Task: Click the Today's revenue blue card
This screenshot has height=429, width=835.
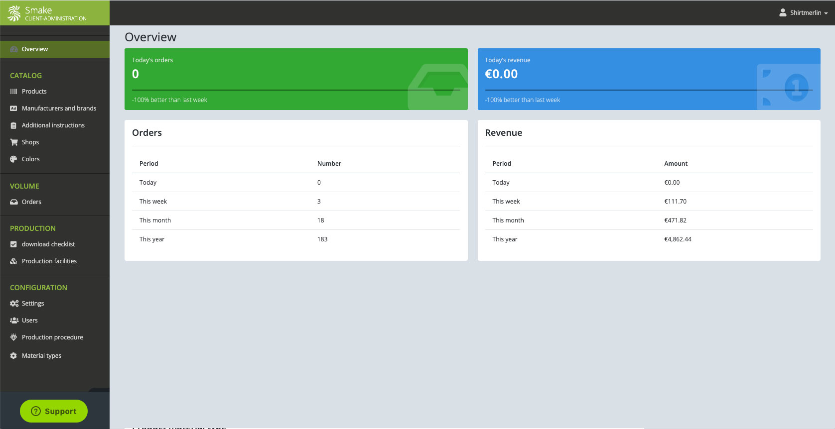Action: pos(649,79)
